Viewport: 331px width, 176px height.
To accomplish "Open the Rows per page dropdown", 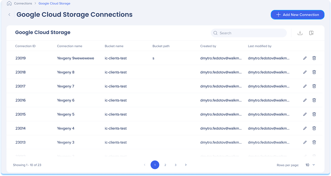I will coord(310,165).
